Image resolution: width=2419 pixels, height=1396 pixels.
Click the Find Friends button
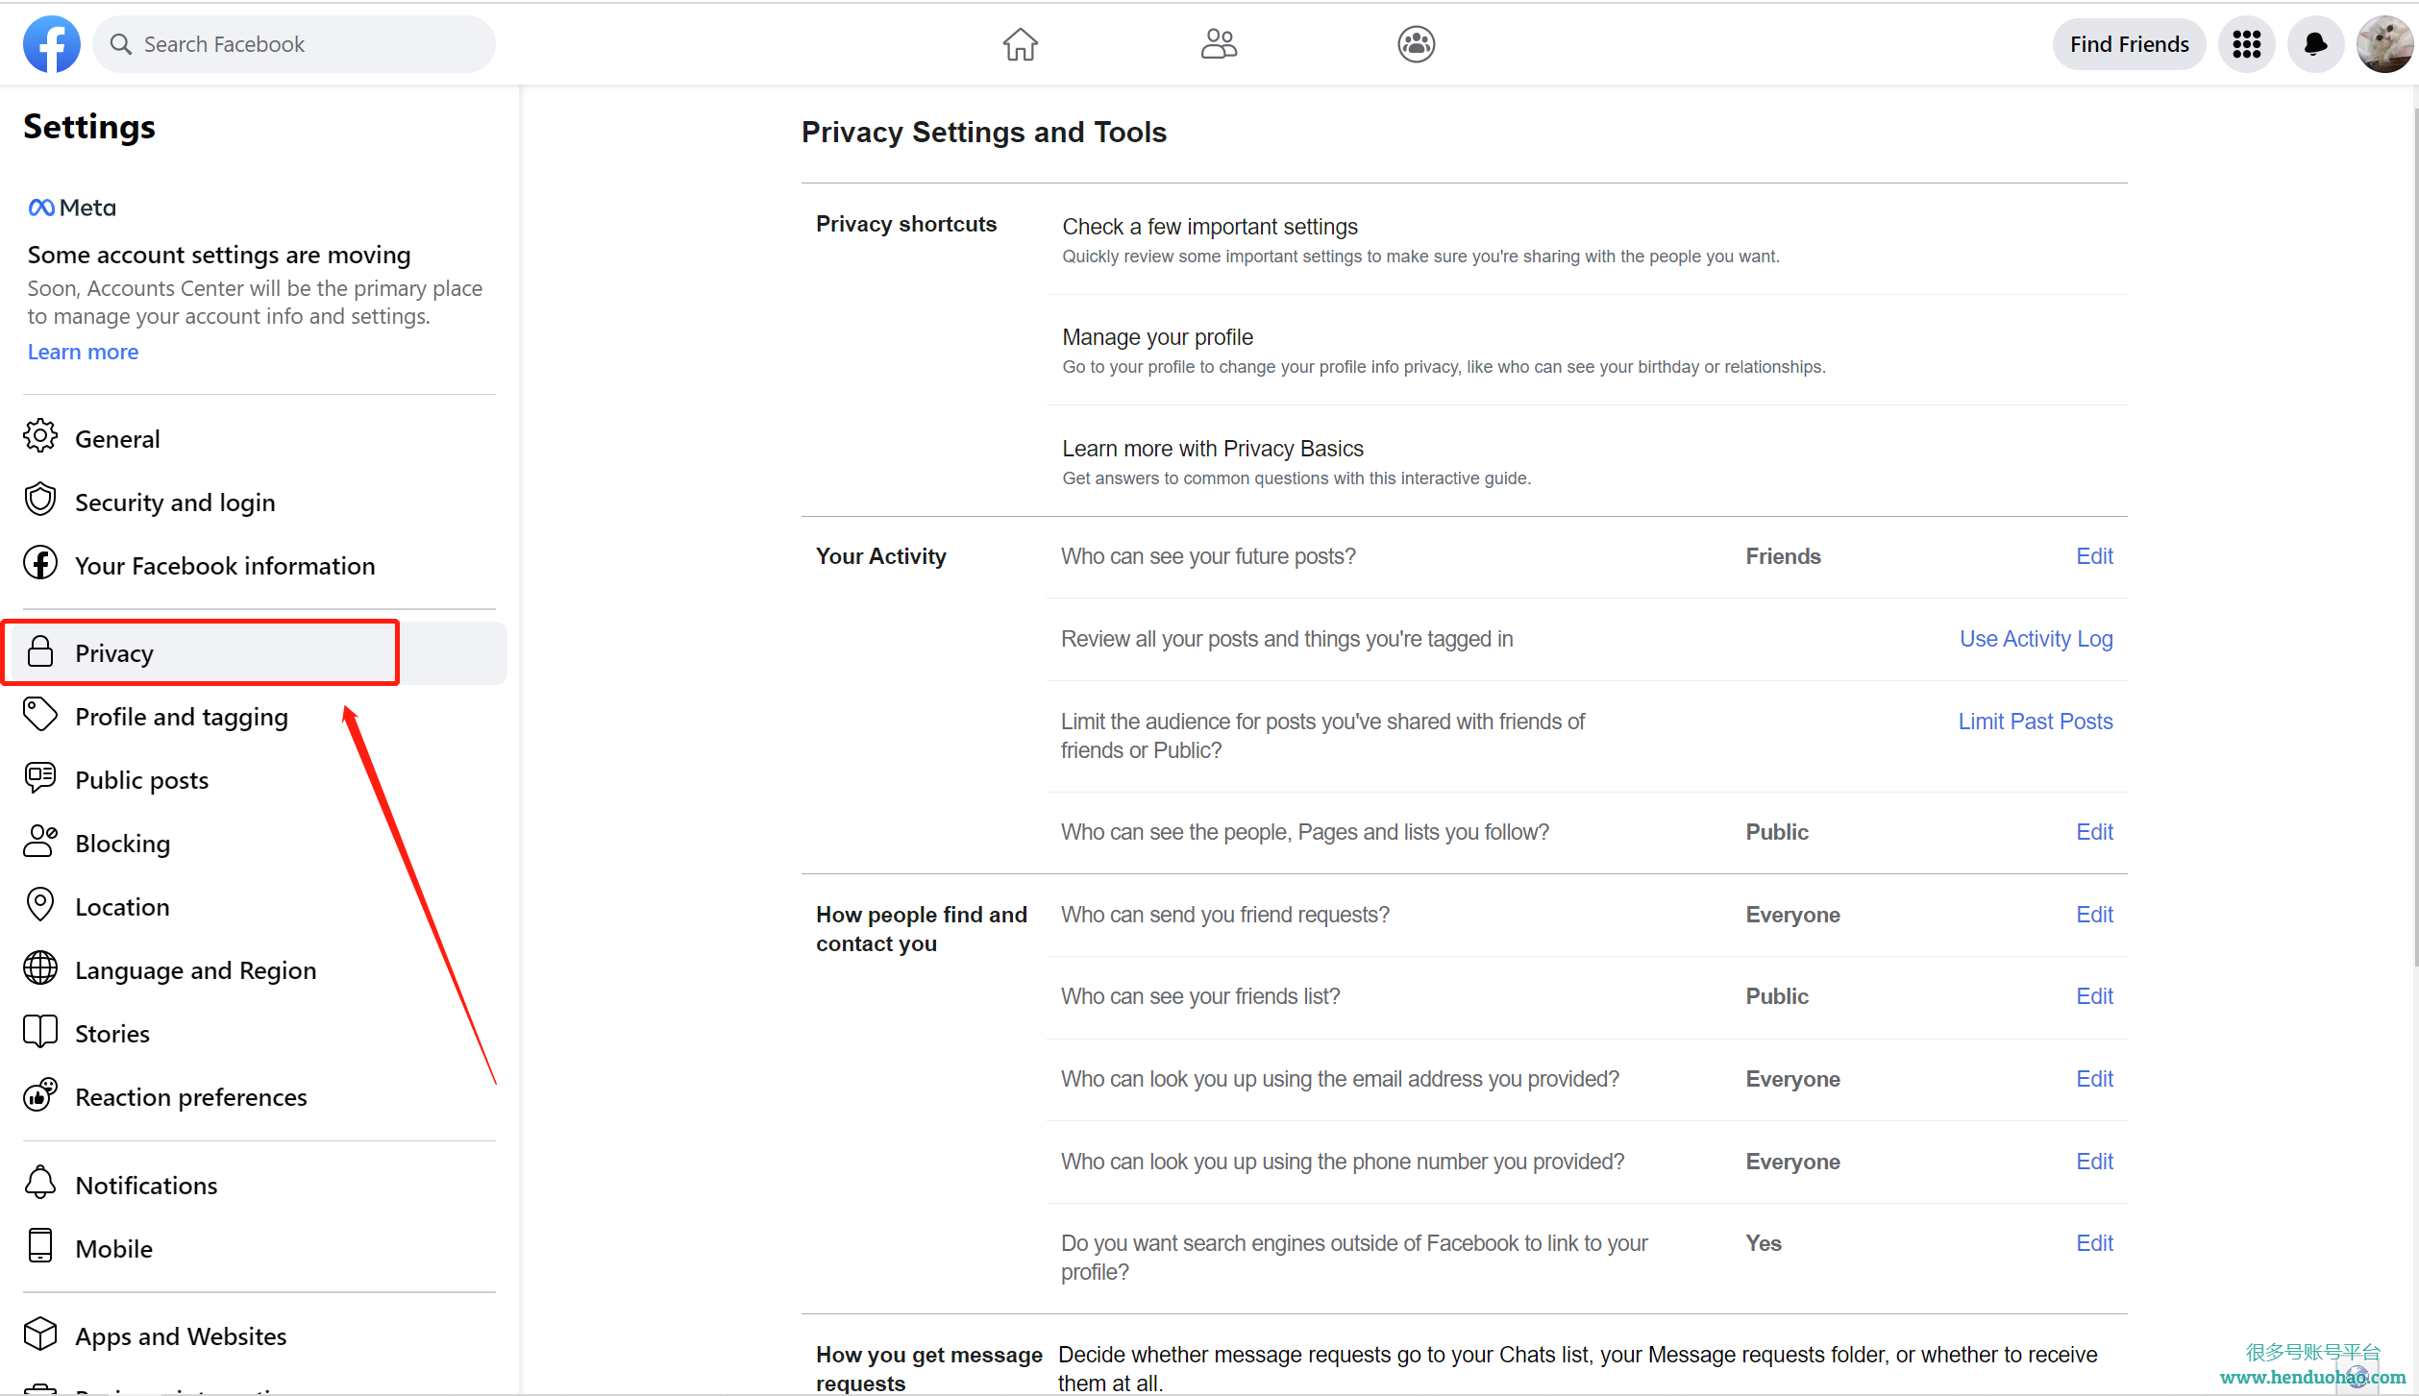(2129, 44)
